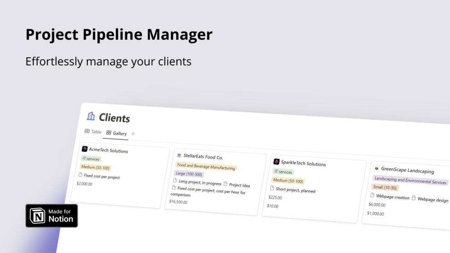Image resolution: width=450 pixels, height=253 pixels.
Task: Open GreenScape Landscaping card title
Action: tap(407, 170)
